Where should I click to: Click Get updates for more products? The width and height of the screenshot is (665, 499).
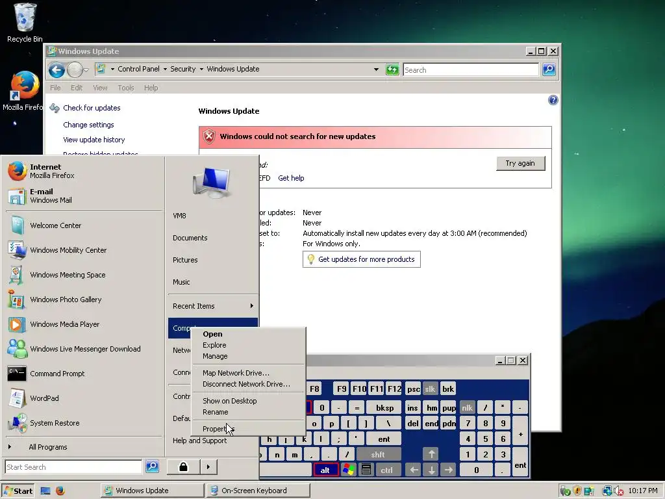tap(361, 259)
